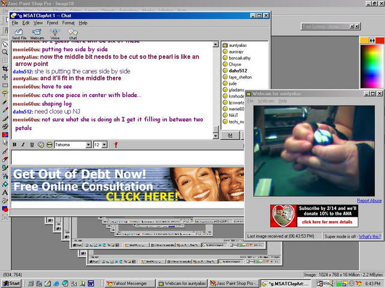Select the Arrow tool in Paint Shop Pro
The width and height of the screenshot is (385, 288).
click(5, 44)
